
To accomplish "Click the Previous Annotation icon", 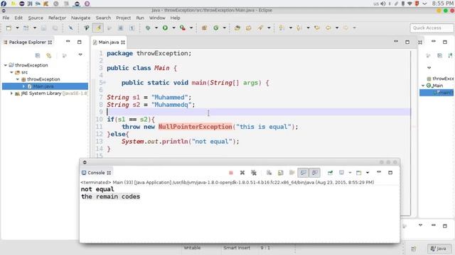I will (x=299, y=28).
